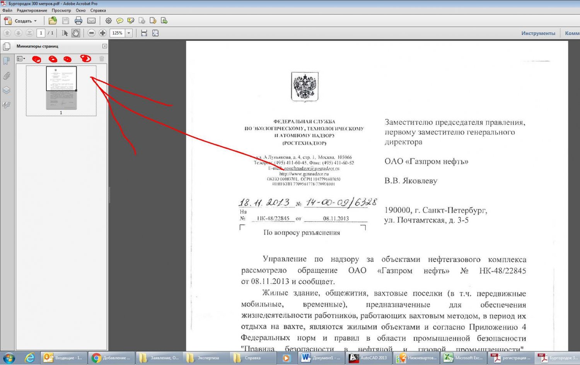580x365 pixels.
Task: Open the Signatures pen sidebar icon
Action: [x=7, y=105]
